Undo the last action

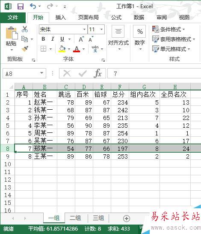[33, 6]
